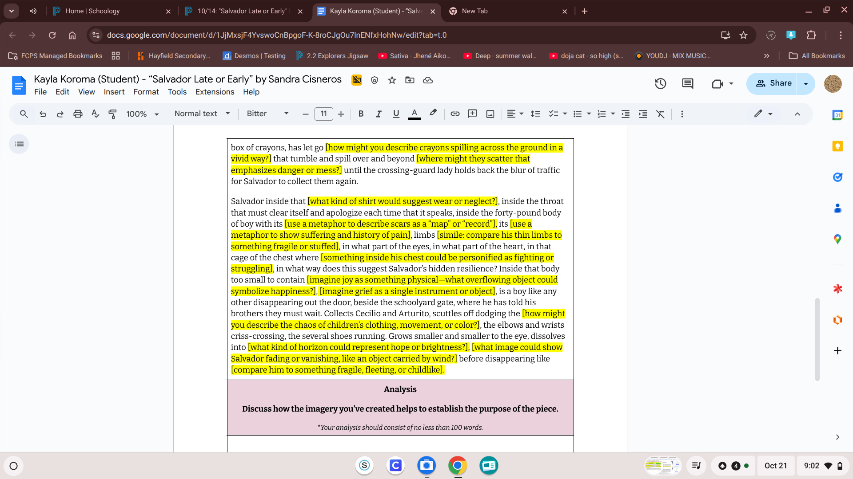The image size is (853, 479).
Task: Insert a bulleted list
Action: point(577,114)
